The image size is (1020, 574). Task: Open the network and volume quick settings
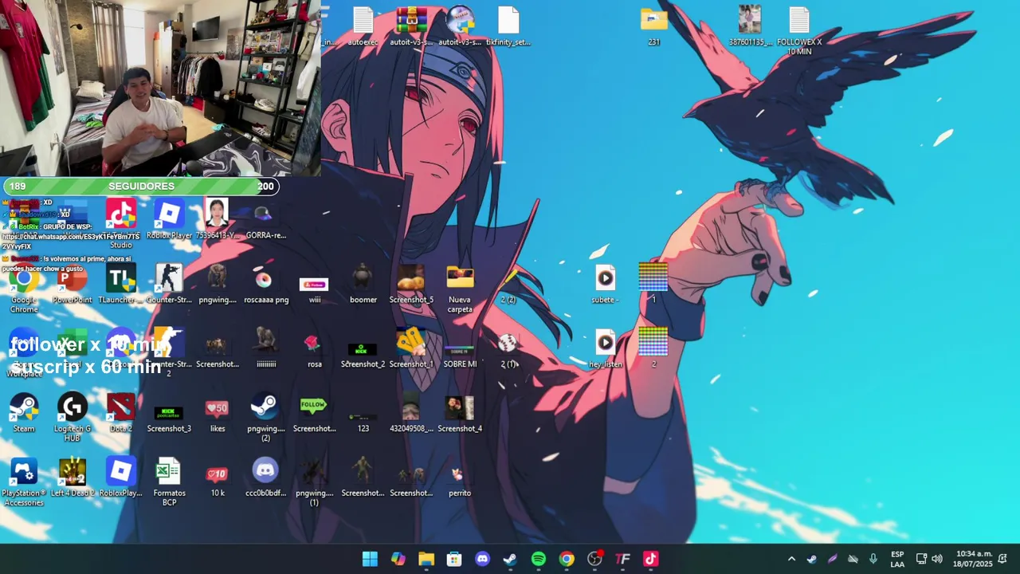pyautogui.click(x=929, y=559)
